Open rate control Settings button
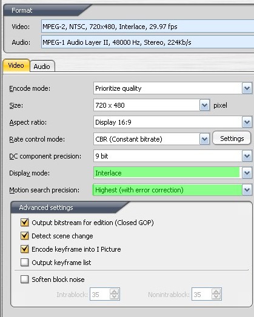 pos(232,139)
